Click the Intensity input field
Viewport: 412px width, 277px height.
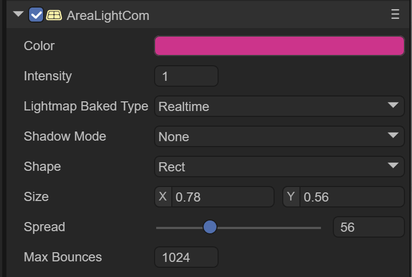coord(186,76)
